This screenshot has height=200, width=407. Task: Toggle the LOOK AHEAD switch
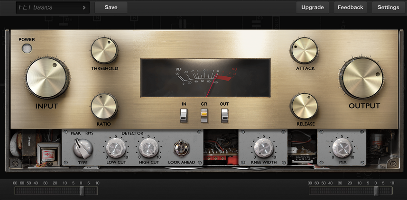[181, 148]
